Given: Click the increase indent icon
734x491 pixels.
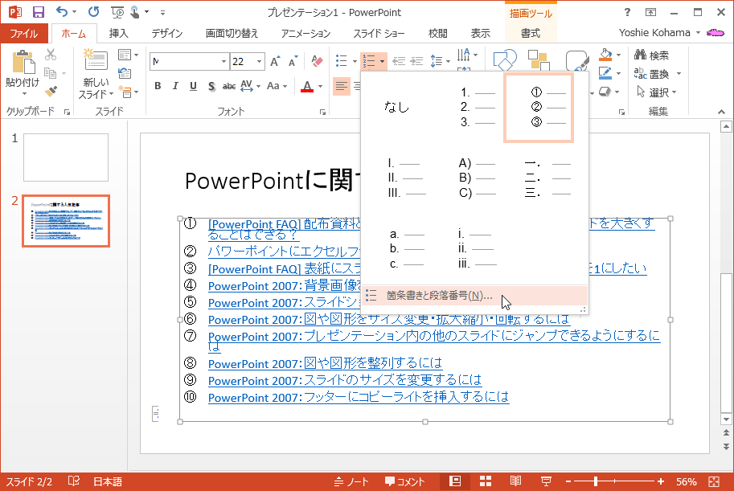Looking at the screenshot, I should click(x=416, y=61).
